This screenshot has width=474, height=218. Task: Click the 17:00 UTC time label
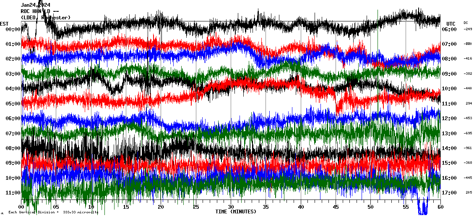[x=449, y=193]
